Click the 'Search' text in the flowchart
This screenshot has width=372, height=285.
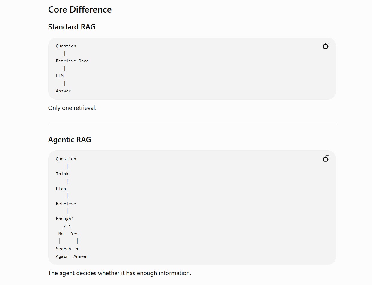[63, 249]
